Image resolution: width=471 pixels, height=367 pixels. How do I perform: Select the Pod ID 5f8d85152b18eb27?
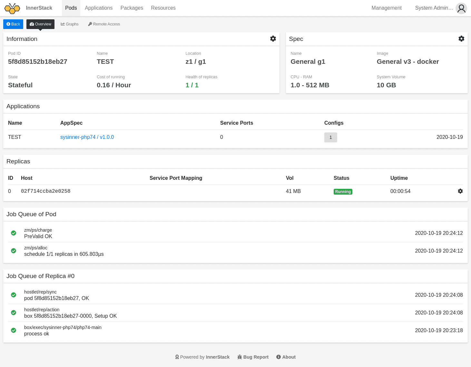click(x=38, y=62)
